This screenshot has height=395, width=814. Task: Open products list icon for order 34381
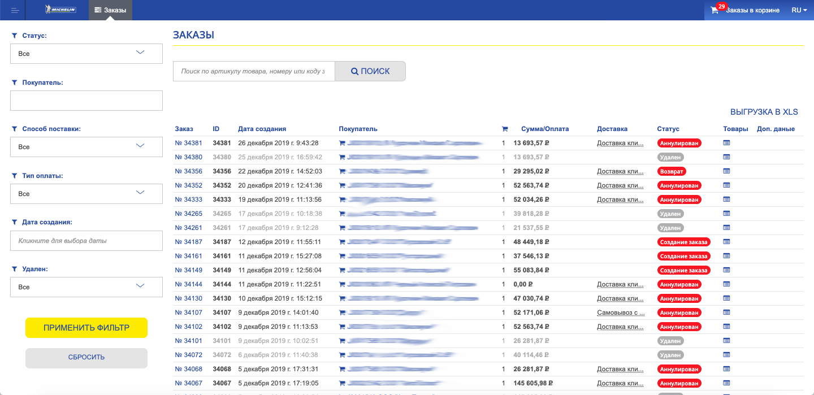[x=727, y=143]
